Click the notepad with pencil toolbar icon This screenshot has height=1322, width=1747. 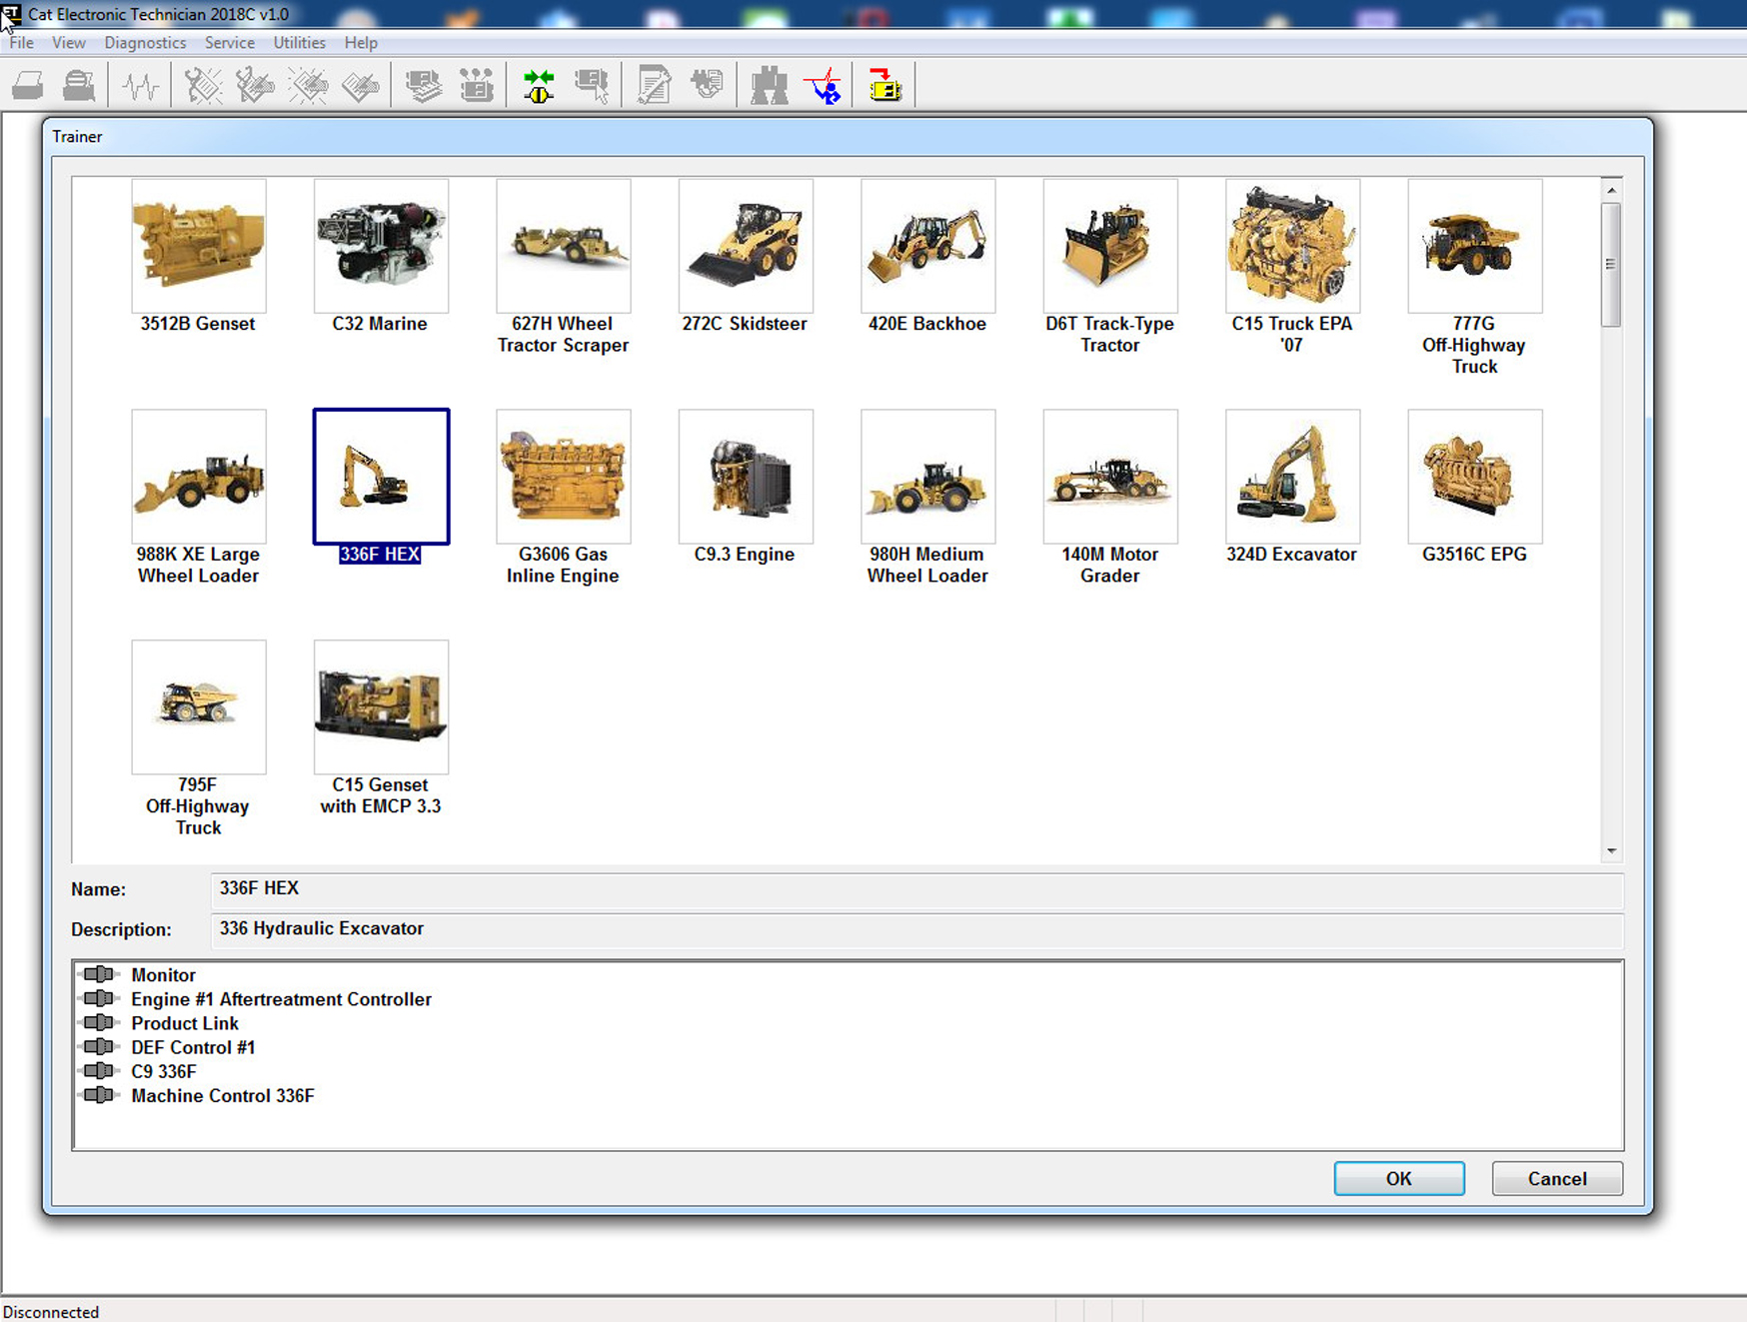[x=654, y=86]
